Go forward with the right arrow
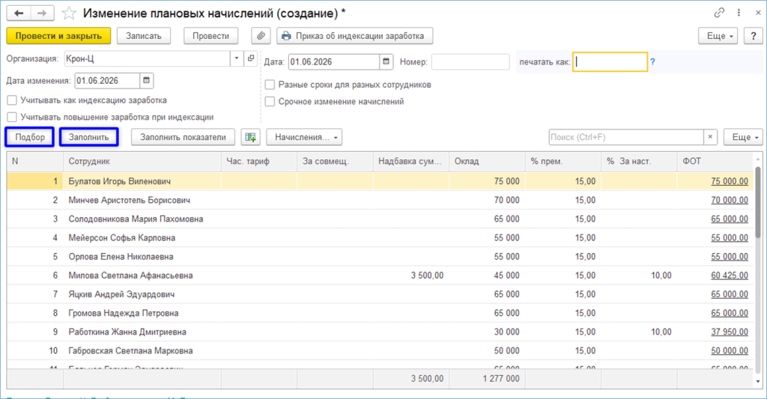This screenshot has height=399, width=767. tap(42, 13)
